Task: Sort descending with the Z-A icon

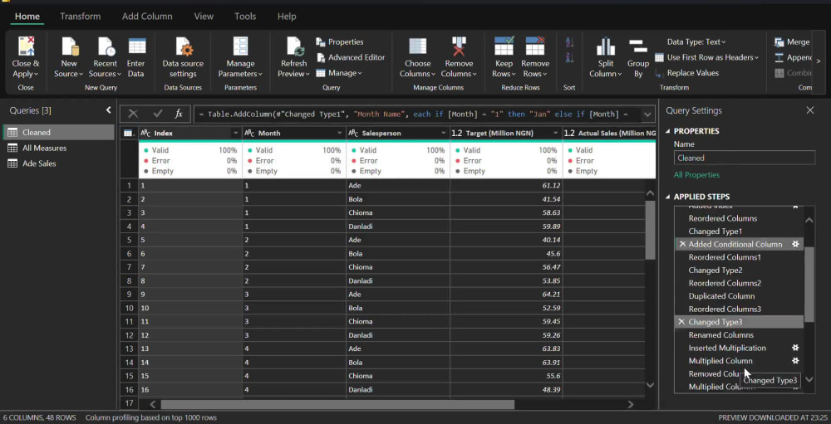Action: click(569, 57)
